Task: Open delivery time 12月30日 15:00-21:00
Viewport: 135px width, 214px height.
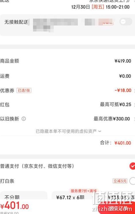Action: [x=100, y=7]
